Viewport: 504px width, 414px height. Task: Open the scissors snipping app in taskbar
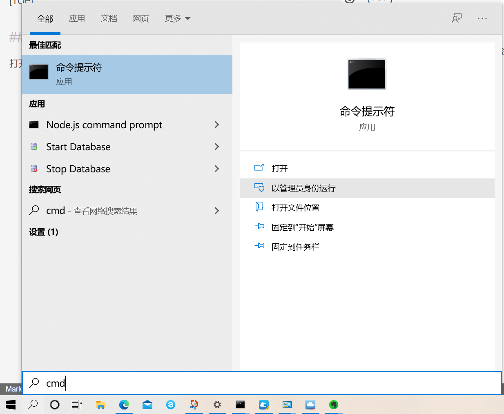point(194,405)
